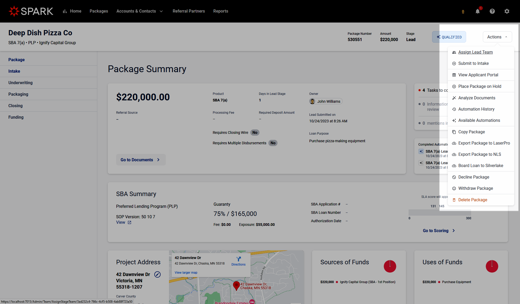Click the Decline Package ban icon
Image resolution: width=520 pixels, height=304 pixels.
tap(454, 177)
